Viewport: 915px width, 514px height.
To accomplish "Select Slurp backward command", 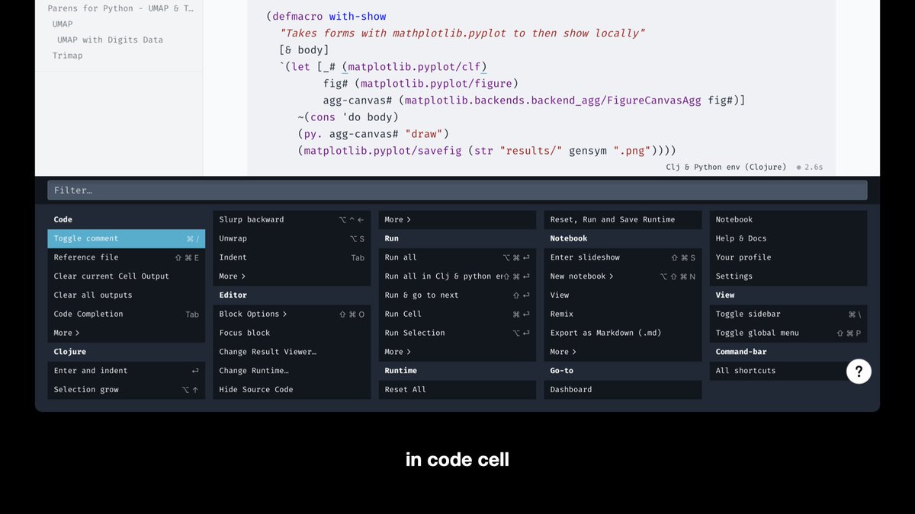I will [291, 219].
